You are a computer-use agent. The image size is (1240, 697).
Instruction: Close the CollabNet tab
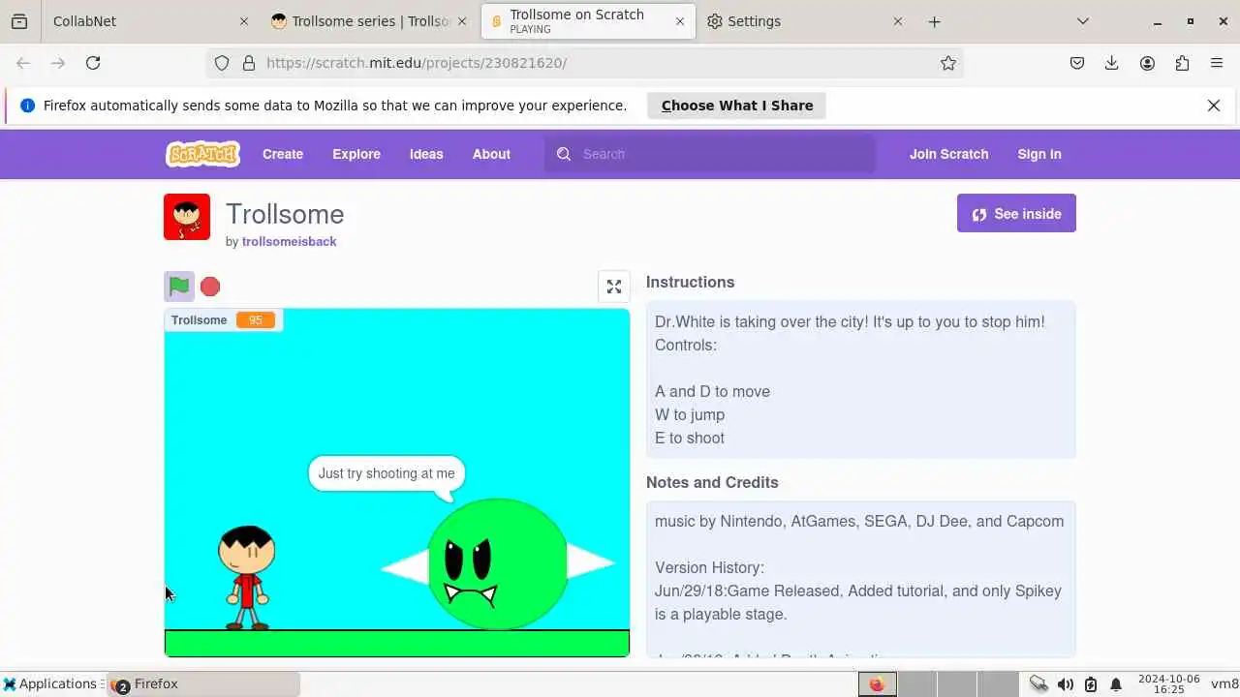pyautogui.click(x=244, y=21)
